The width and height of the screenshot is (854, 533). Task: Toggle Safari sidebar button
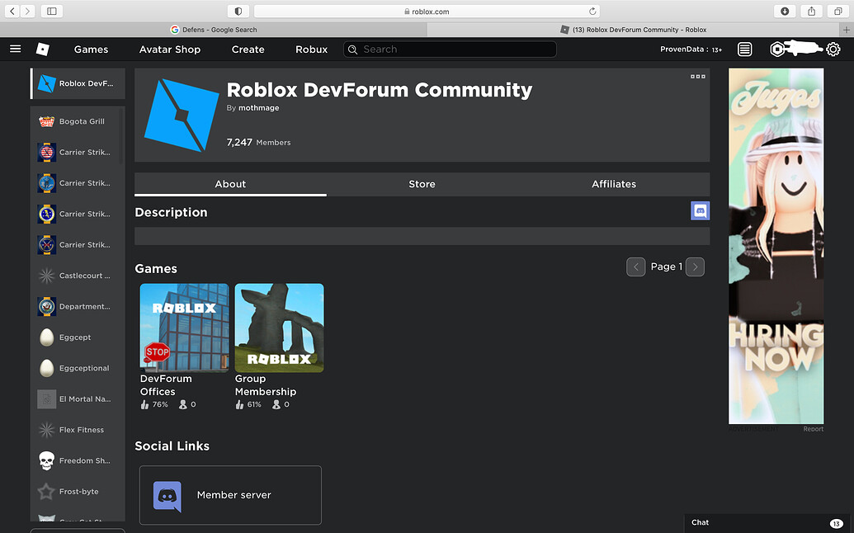(x=52, y=11)
